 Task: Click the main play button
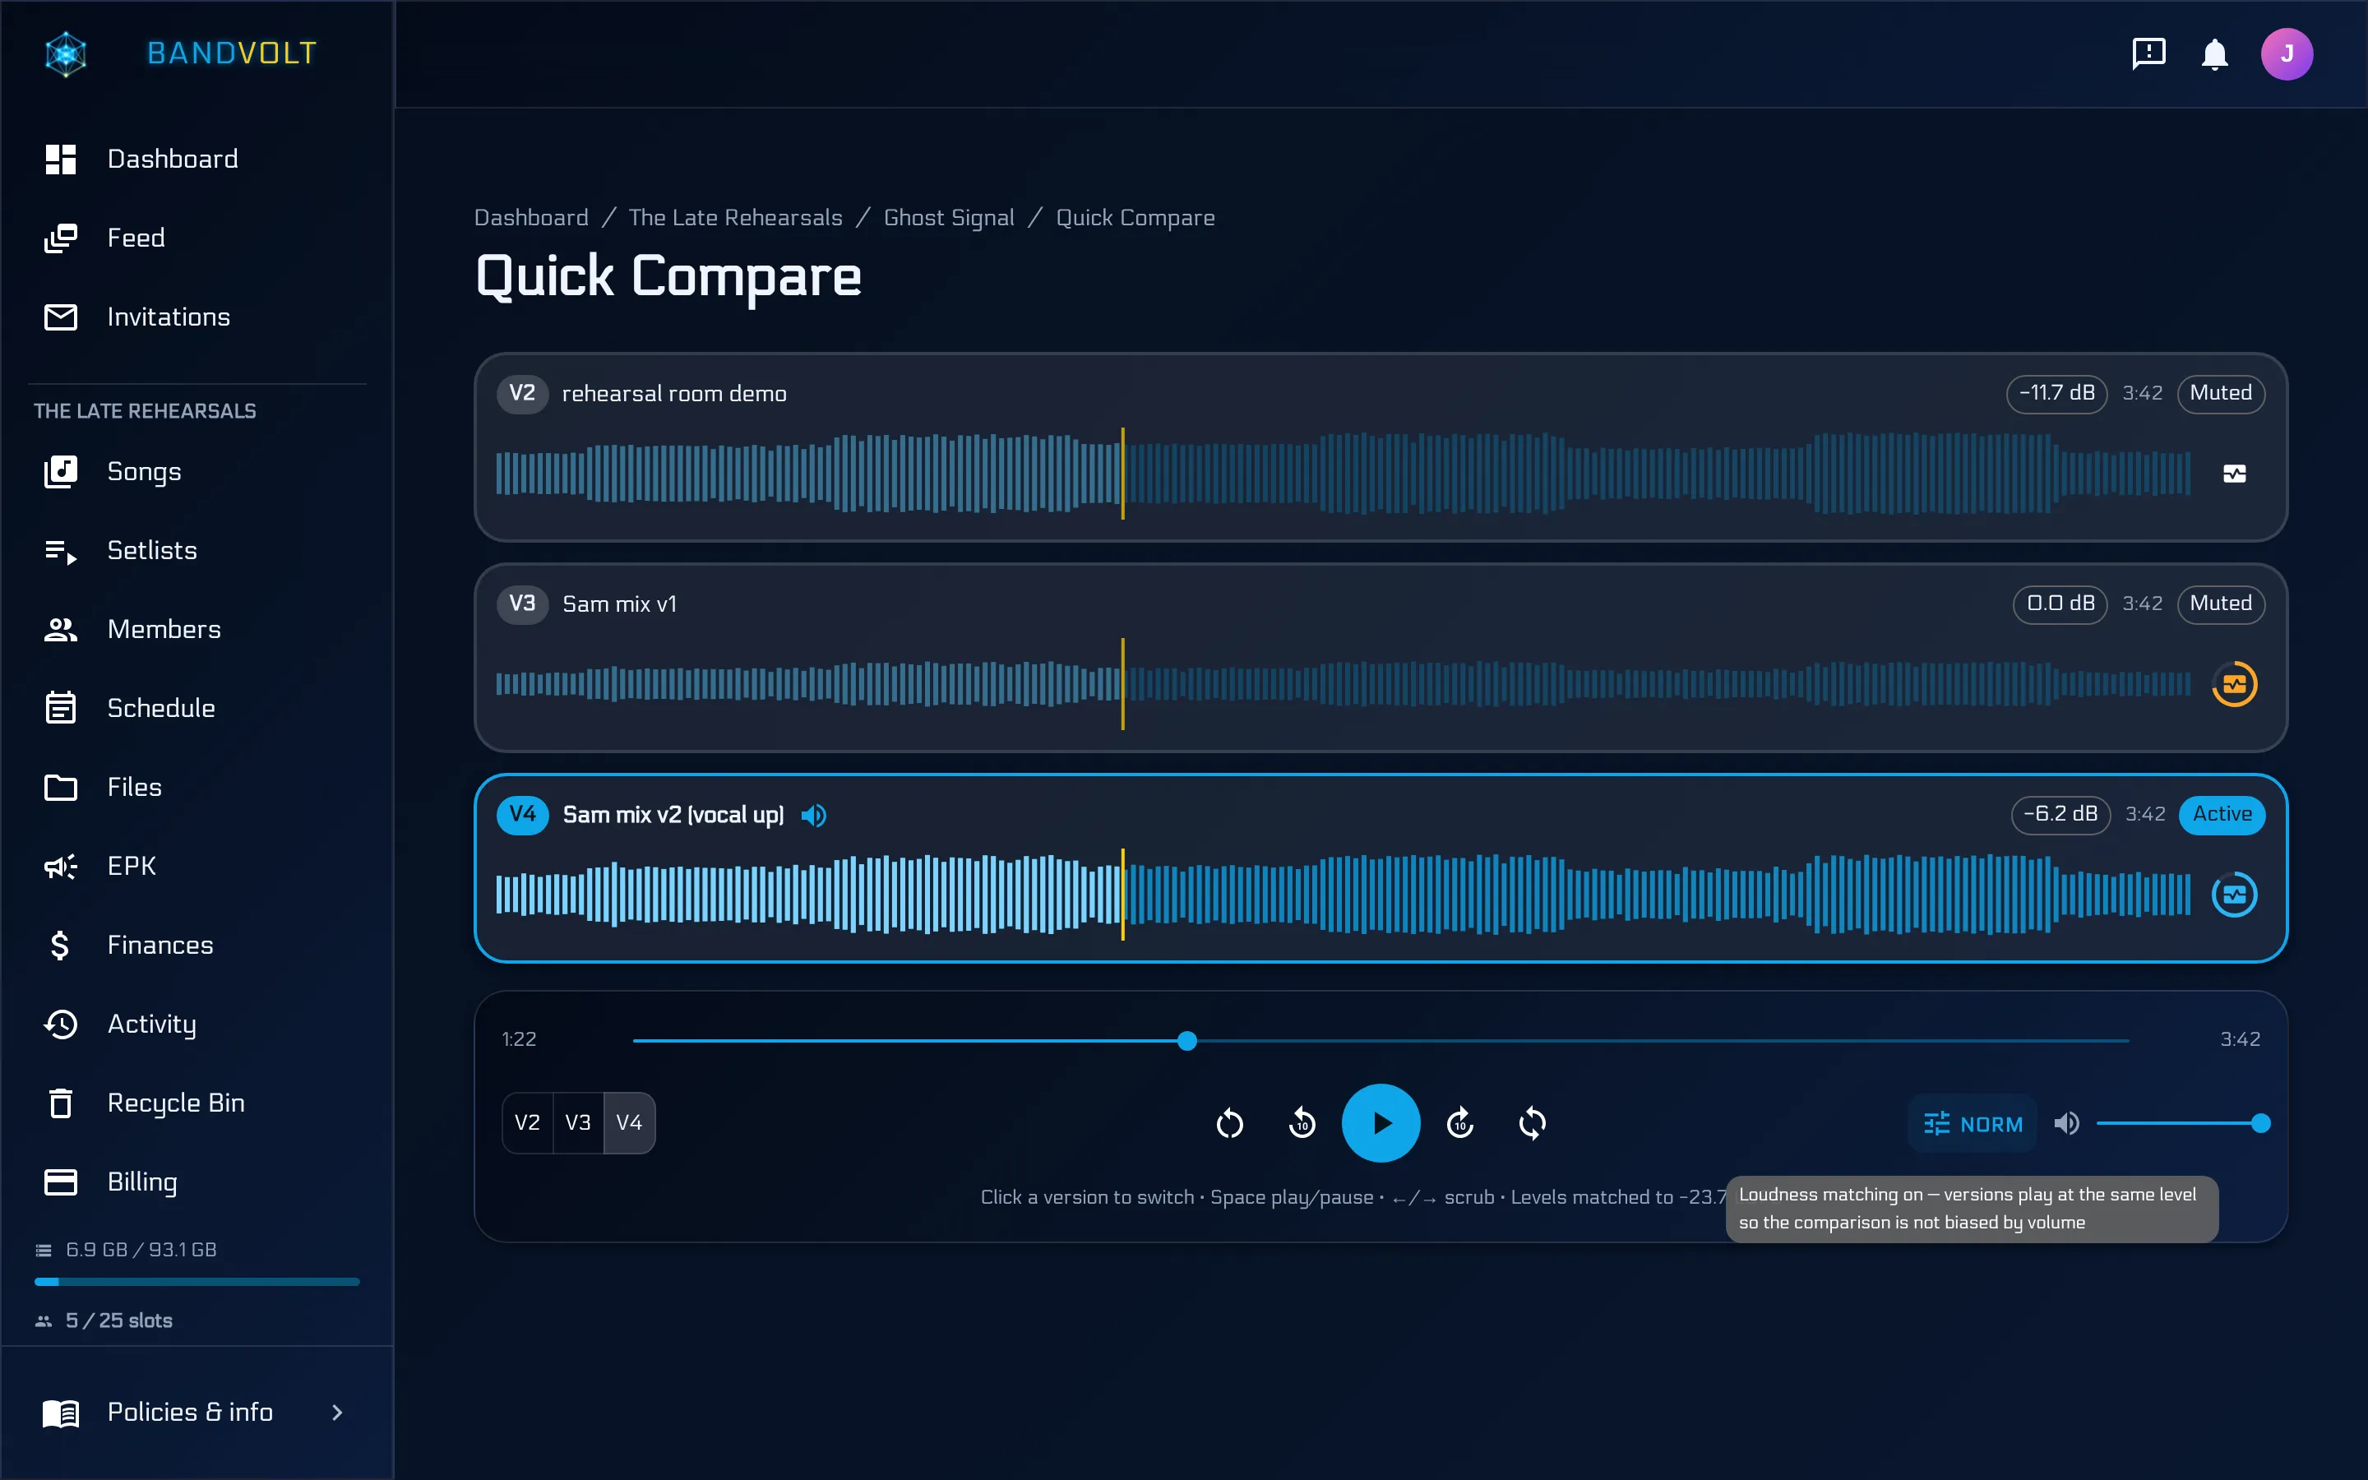[1381, 1122]
